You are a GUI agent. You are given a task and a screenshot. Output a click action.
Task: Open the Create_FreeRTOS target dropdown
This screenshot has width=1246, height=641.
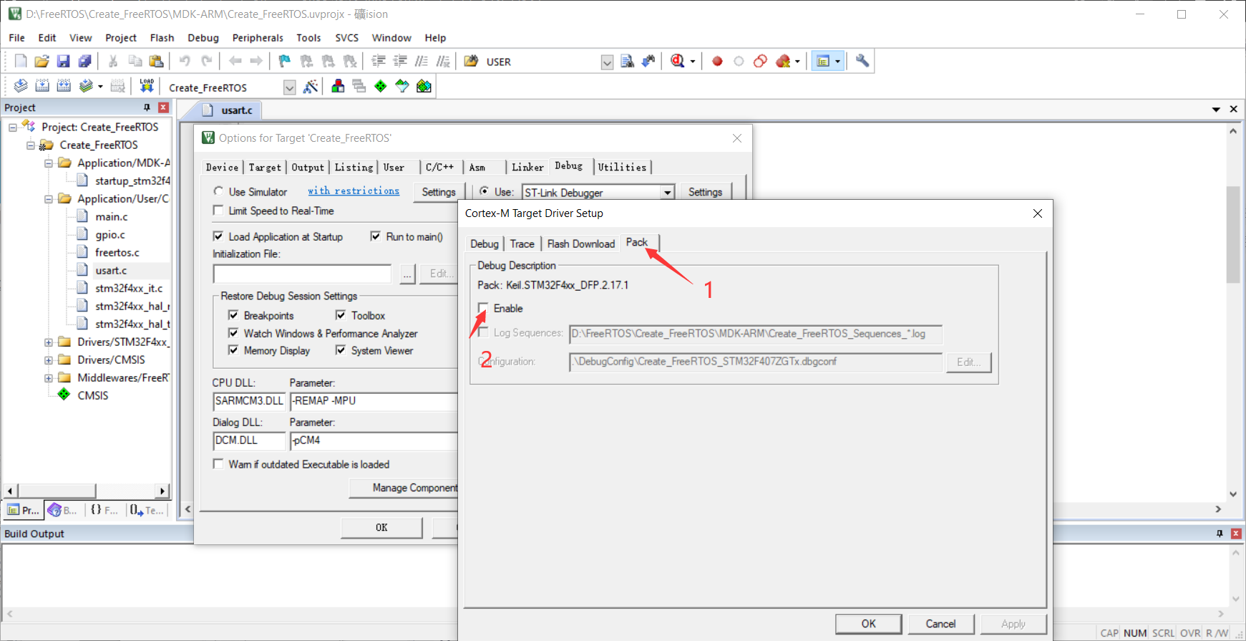289,87
